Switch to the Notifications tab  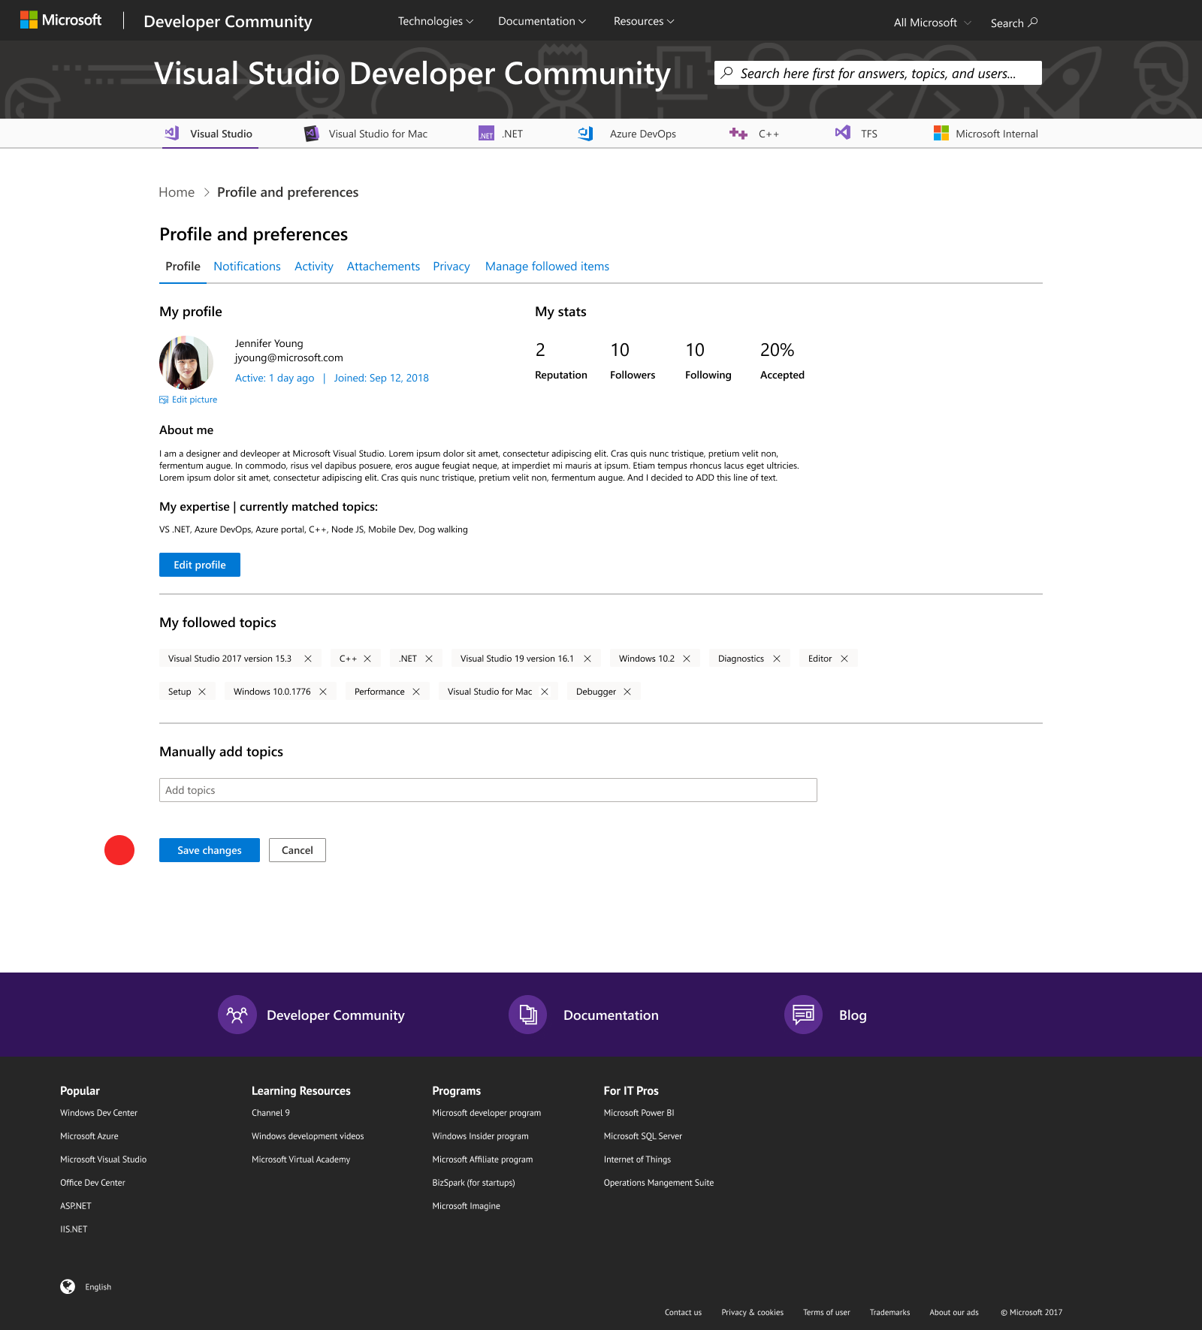coord(247,267)
